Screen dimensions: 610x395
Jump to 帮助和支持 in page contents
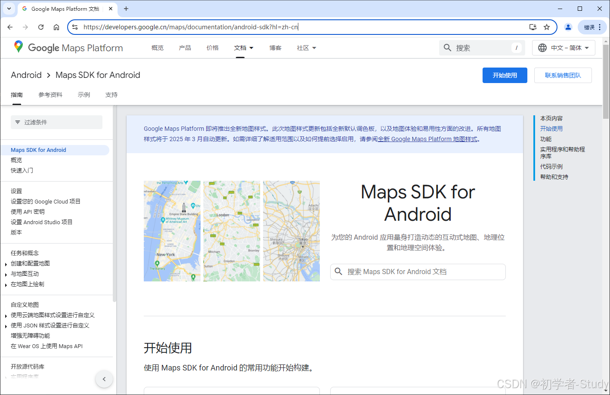(554, 177)
